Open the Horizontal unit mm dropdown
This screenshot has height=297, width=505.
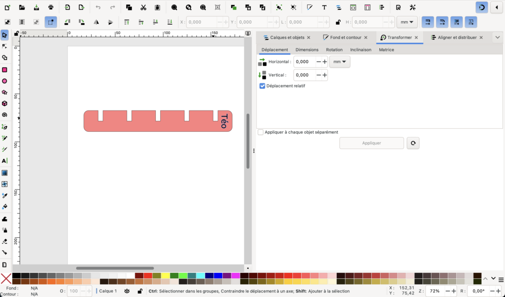[340, 62]
